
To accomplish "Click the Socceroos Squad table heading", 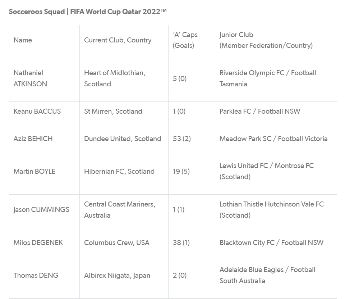I will point(88,12).
